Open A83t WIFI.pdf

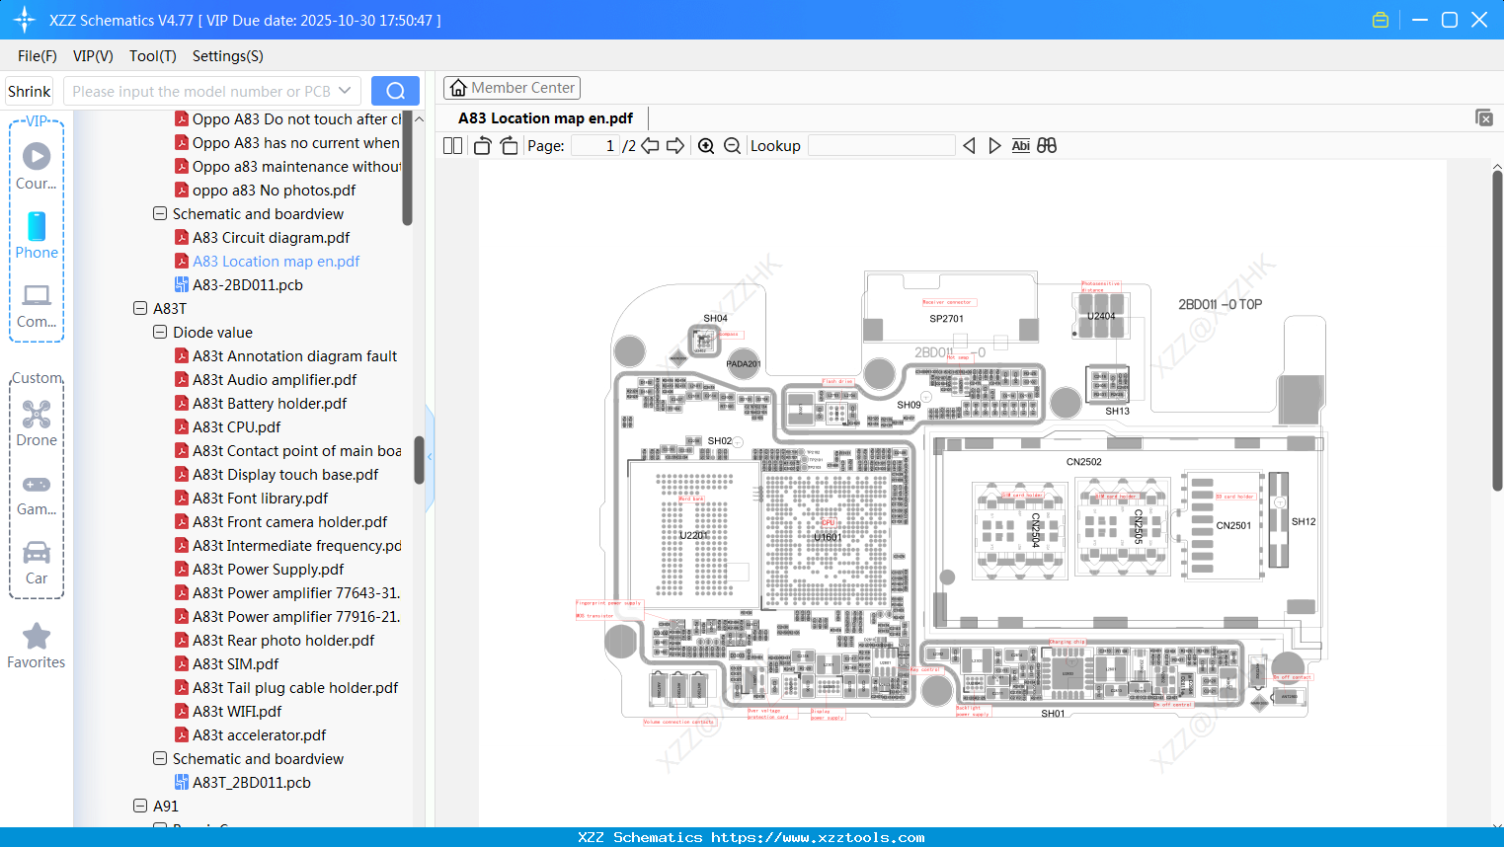[x=237, y=712]
